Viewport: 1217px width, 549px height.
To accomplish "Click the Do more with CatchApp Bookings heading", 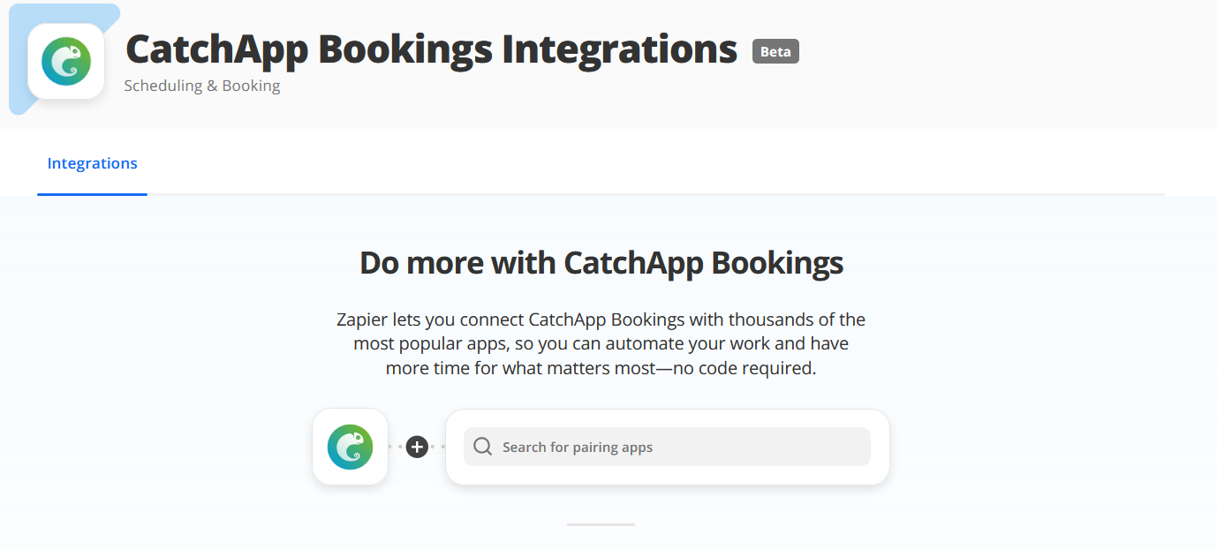I will [601, 263].
